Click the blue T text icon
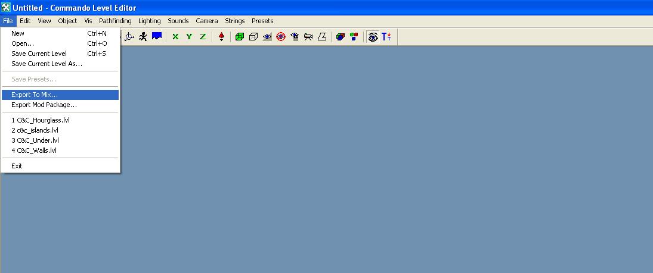 [386, 37]
